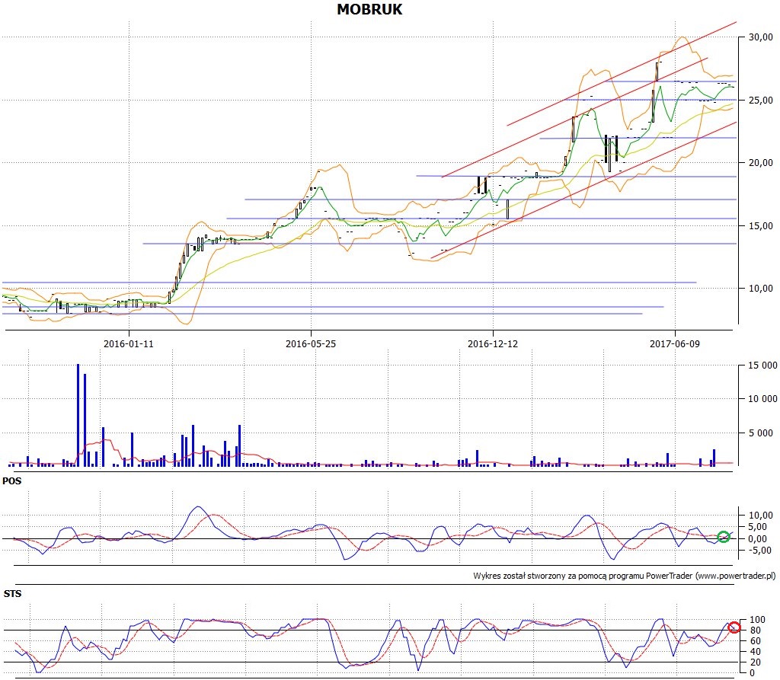Click the 15 000 volume axis label
Screen dimensions: 780x680
(762, 366)
